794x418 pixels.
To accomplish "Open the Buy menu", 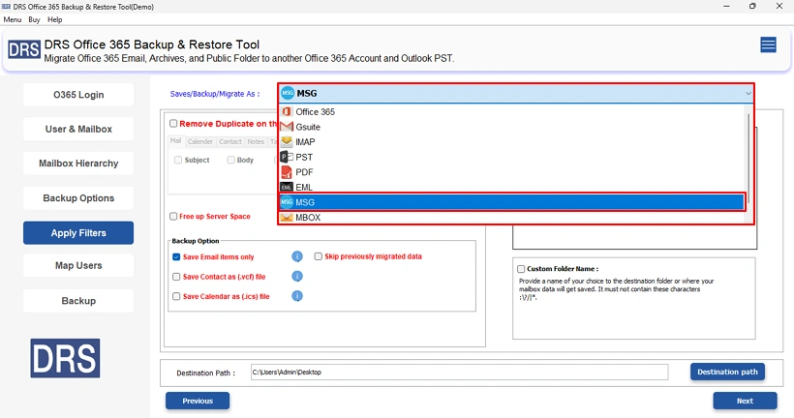I will coord(34,19).
